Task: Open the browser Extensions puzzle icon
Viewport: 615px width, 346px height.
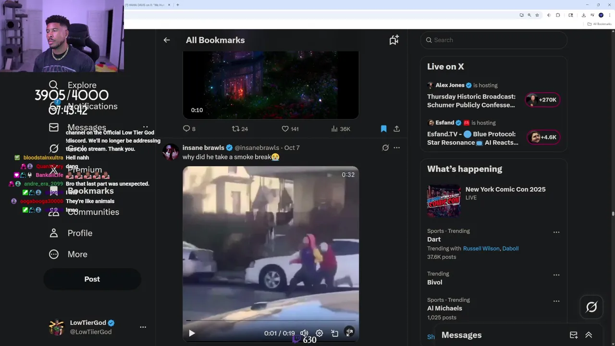Action: click(x=558, y=15)
